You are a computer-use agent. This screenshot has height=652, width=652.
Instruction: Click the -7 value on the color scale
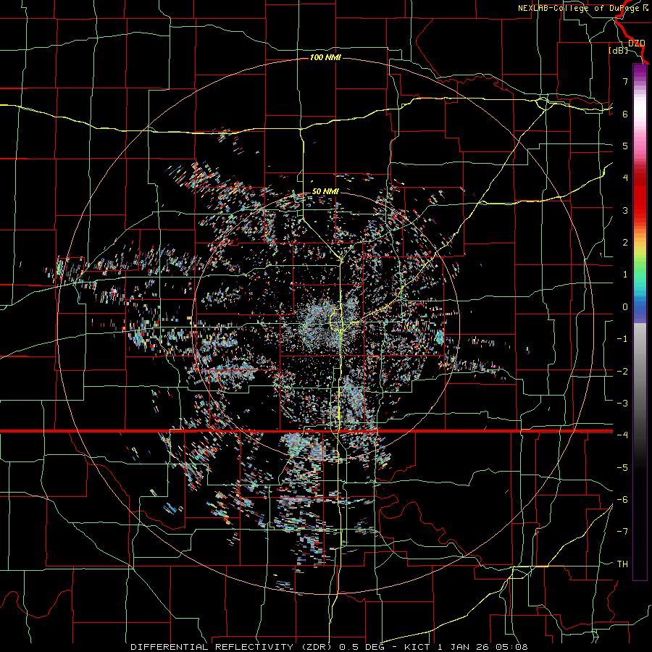(x=622, y=532)
